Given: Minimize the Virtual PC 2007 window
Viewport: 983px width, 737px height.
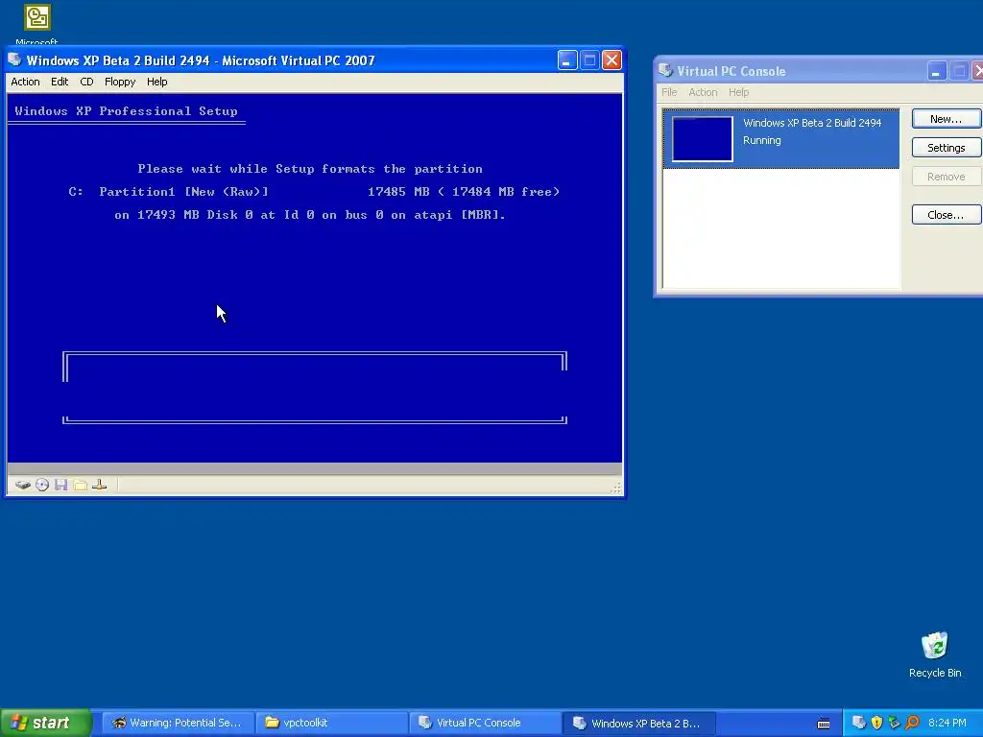Looking at the screenshot, I should 566,60.
